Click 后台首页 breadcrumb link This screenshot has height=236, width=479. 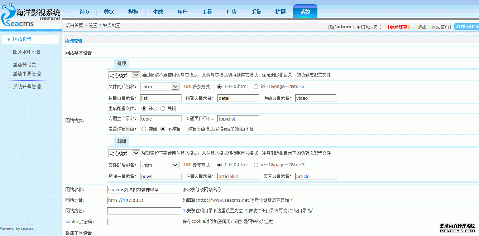pyautogui.click(x=74, y=26)
